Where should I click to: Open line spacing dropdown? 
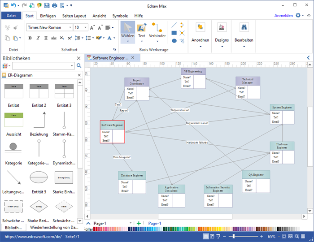point(82,38)
